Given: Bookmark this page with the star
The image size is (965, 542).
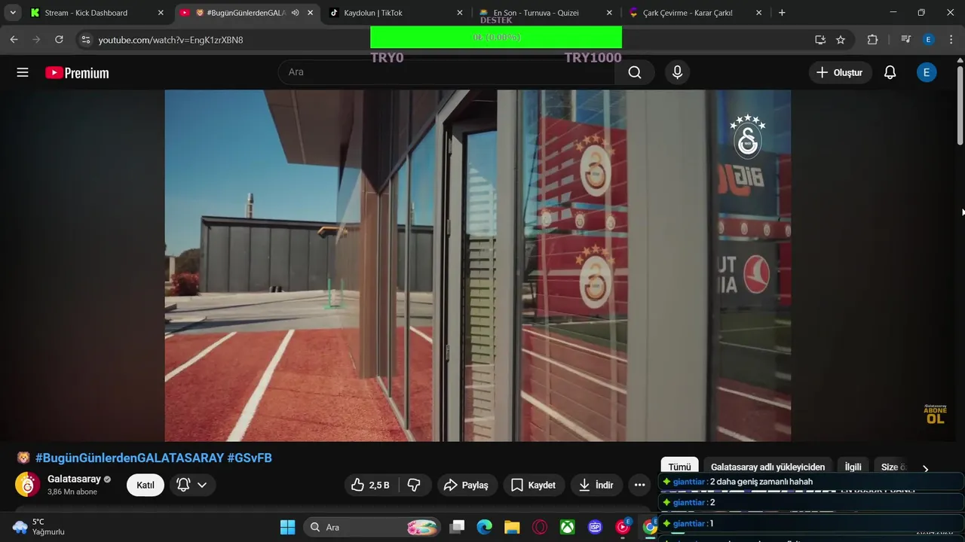Looking at the screenshot, I should click(x=841, y=40).
